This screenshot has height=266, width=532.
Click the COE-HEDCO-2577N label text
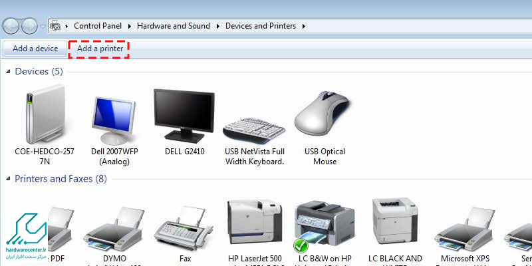point(45,156)
